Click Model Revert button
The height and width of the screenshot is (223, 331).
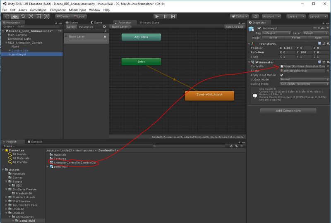click(296, 38)
